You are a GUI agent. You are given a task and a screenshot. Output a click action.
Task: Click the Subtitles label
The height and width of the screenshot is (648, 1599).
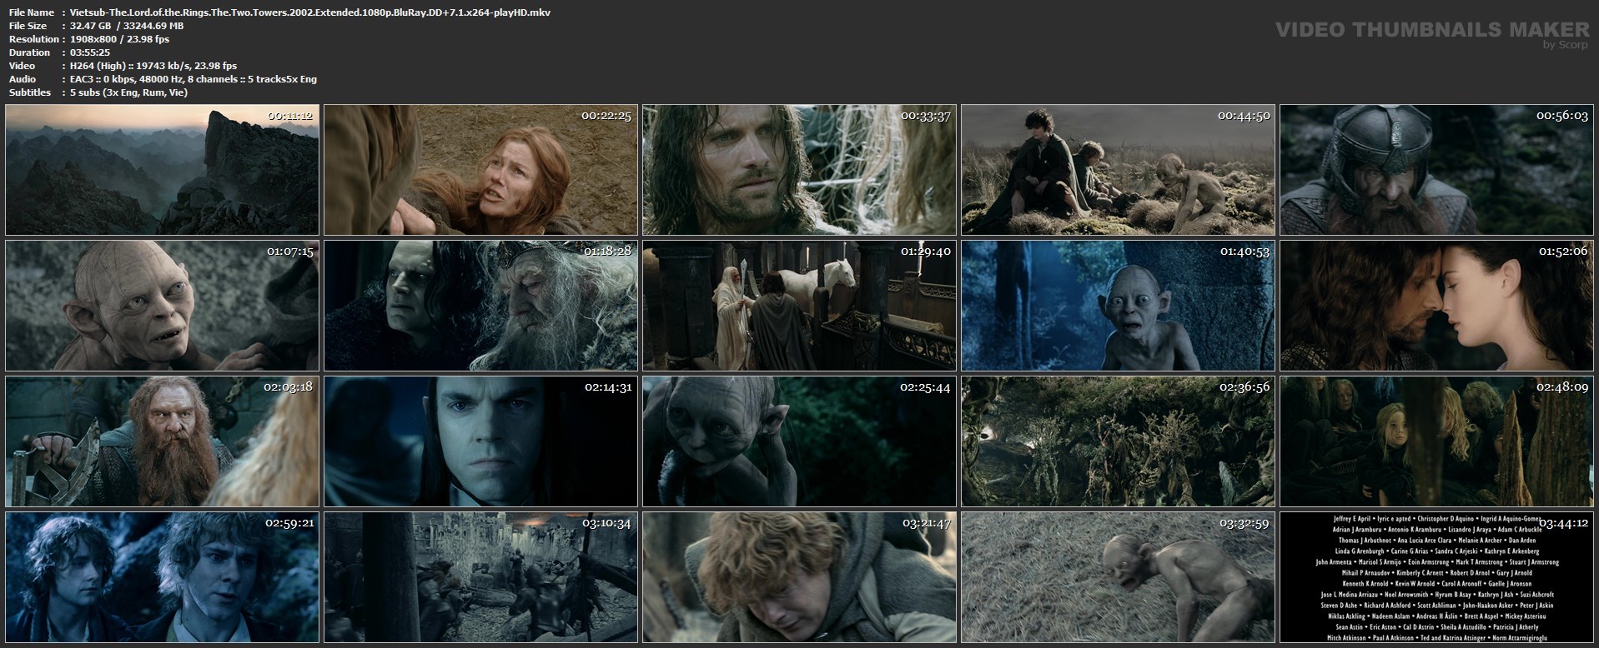(x=30, y=92)
